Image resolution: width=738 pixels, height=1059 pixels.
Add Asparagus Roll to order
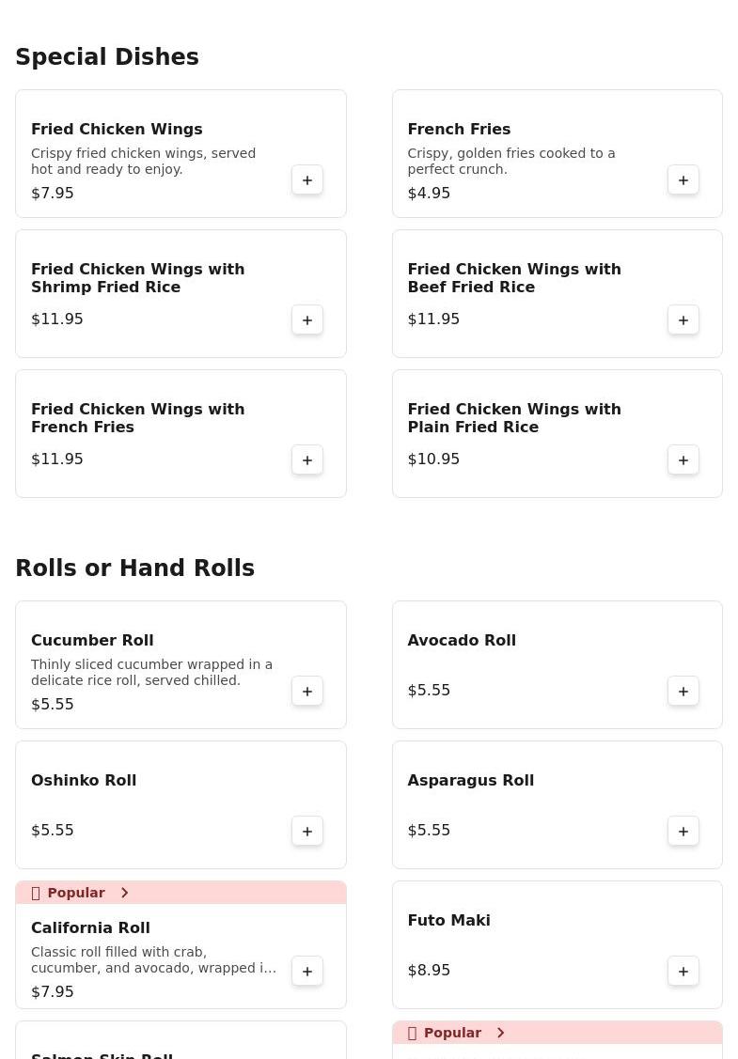[683, 832]
